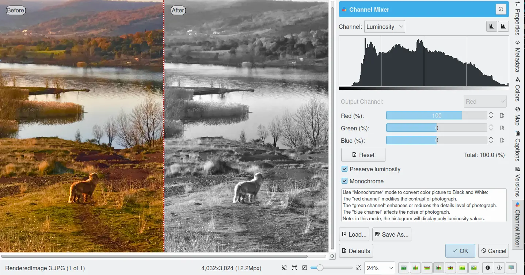The image size is (525, 275).
Task: Click the Channel Mixer info icon
Action: click(501, 9)
